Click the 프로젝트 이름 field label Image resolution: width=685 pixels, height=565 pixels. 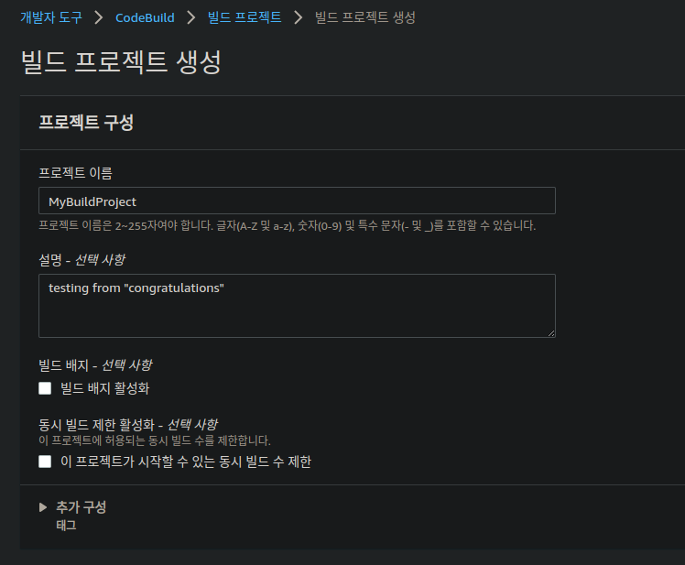[75, 173]
